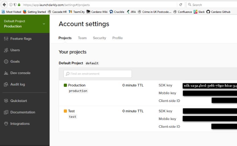Click the redacted Production Client-side ID

point(224,100)
